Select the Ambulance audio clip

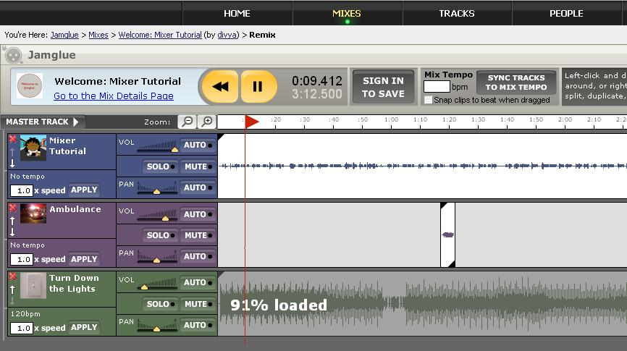coord(448,234)
